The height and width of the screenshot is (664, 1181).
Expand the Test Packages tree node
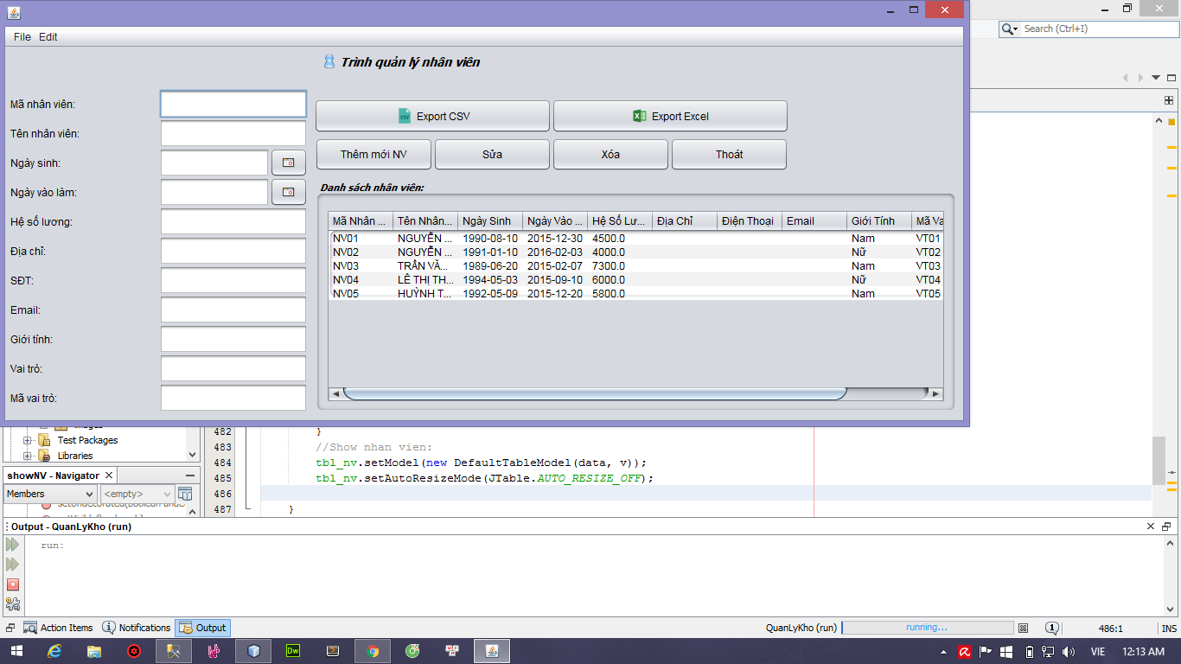click(28, 440)
